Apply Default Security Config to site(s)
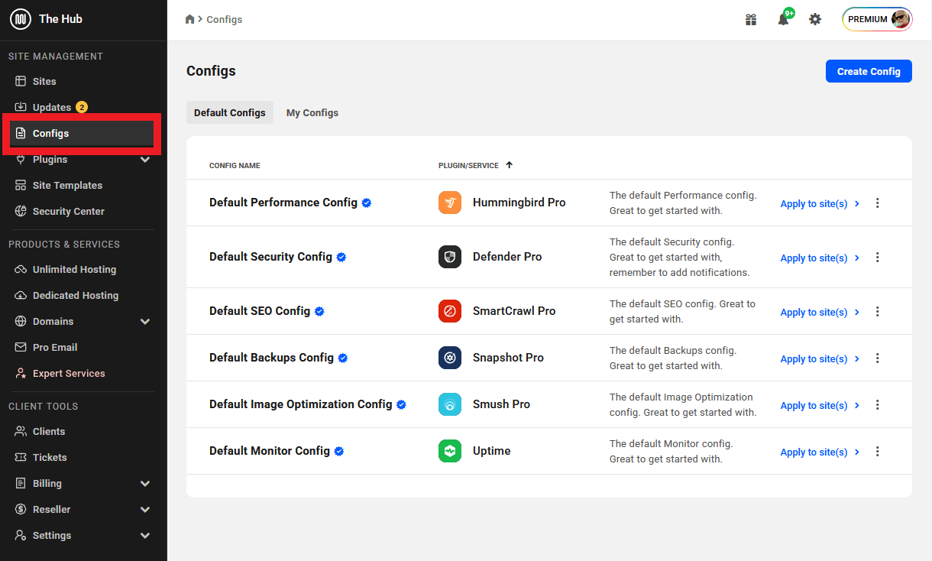This screenshot has height=561, width=932. click(820, 258)
